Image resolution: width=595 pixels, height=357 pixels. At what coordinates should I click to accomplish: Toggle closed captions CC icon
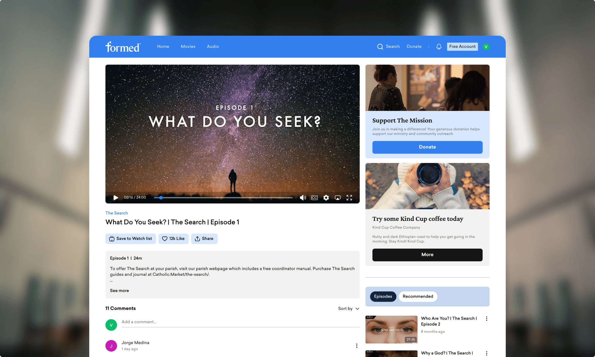pos(314,198)
